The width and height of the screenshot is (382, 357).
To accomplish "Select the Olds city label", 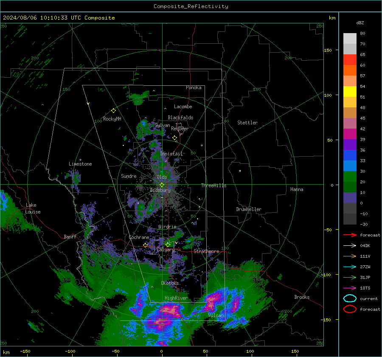I will 162,177.
